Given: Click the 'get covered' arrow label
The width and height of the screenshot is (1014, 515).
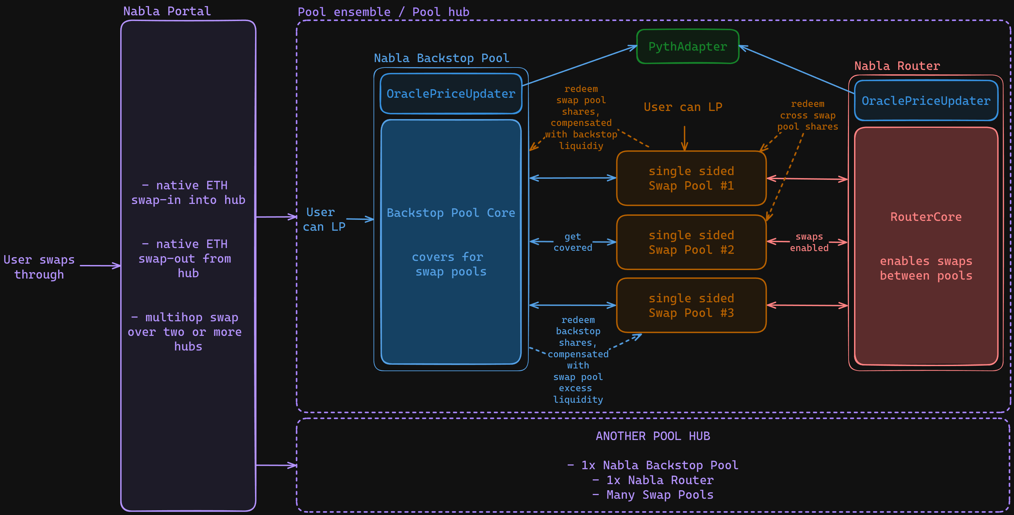Looking at the screenshot, I should (573, 242).
